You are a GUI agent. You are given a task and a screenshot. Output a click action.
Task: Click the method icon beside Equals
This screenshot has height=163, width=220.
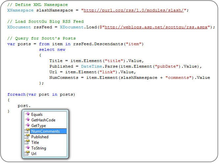(x=27, y=114)
